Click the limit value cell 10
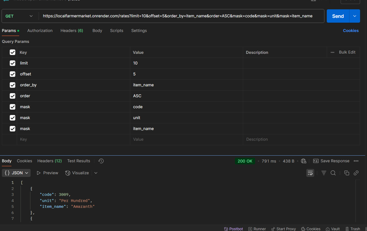This screenshot has height=231, width=367. click(x=186, y=63)
